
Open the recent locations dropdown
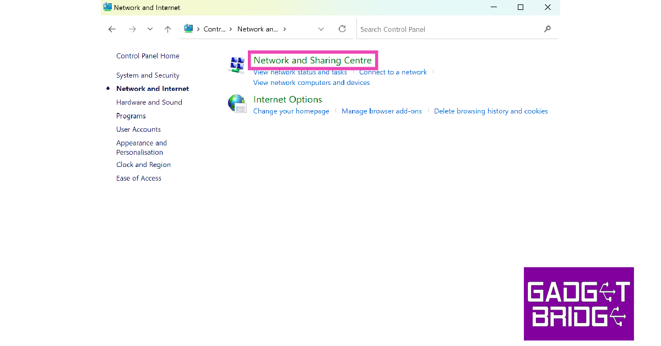(x=150, y=29)
